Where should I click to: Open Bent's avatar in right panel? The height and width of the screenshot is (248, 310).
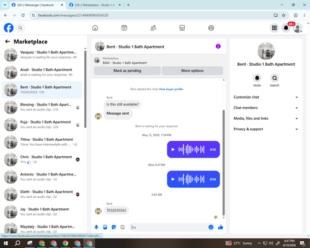[266, 51]
